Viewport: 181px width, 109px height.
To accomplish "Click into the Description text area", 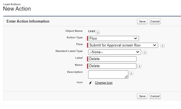I will tap(108, 75).
